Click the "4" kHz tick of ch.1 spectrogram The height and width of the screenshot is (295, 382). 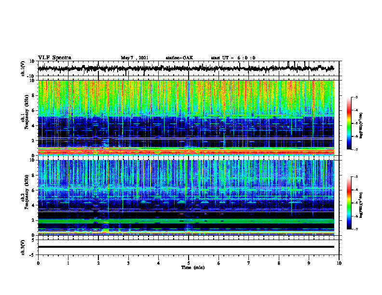(x=33, y=126)
